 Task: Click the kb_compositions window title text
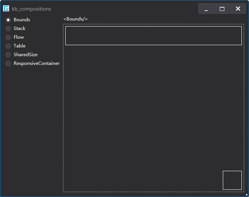pyautogui.click(x=32, y=9)
